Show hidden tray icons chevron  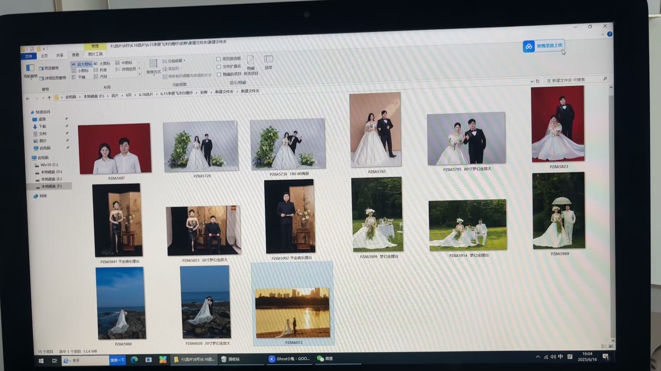click(538, 357)
